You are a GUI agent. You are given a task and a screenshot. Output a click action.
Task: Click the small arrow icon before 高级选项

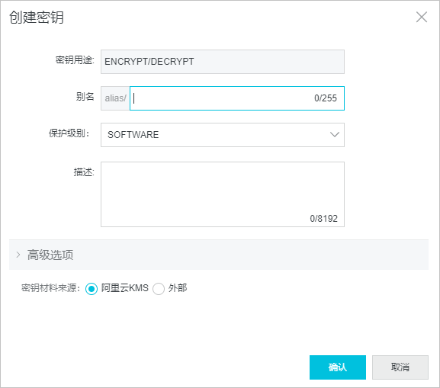pyautogui.click(x=18, y=255)
